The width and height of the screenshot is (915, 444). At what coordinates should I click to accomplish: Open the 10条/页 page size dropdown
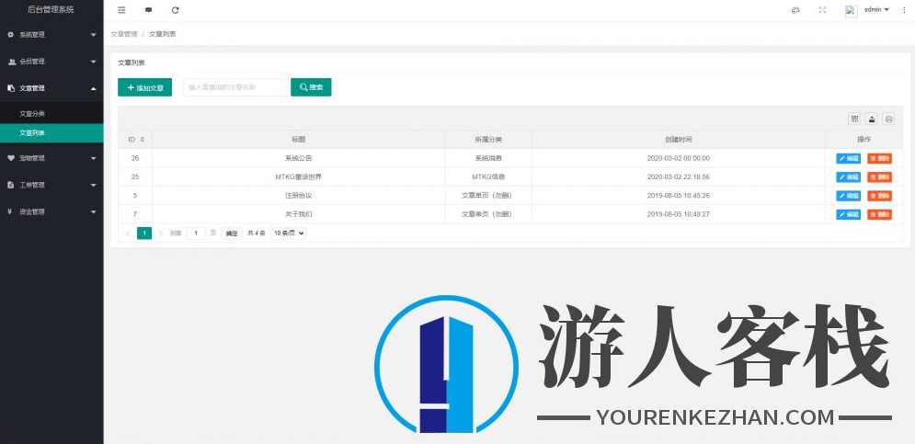pyautogui.click(x=288, y=233)
